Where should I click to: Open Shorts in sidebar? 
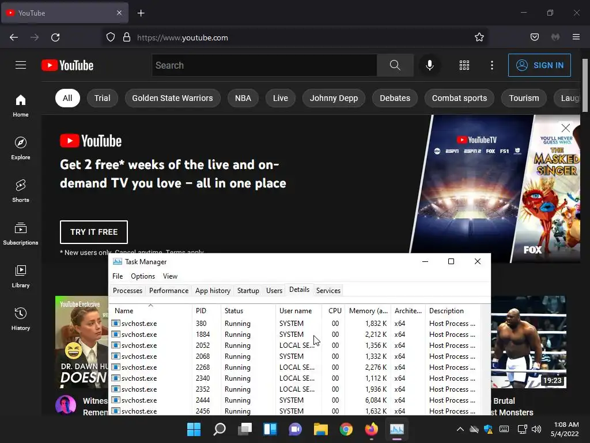tap(21, 191)
